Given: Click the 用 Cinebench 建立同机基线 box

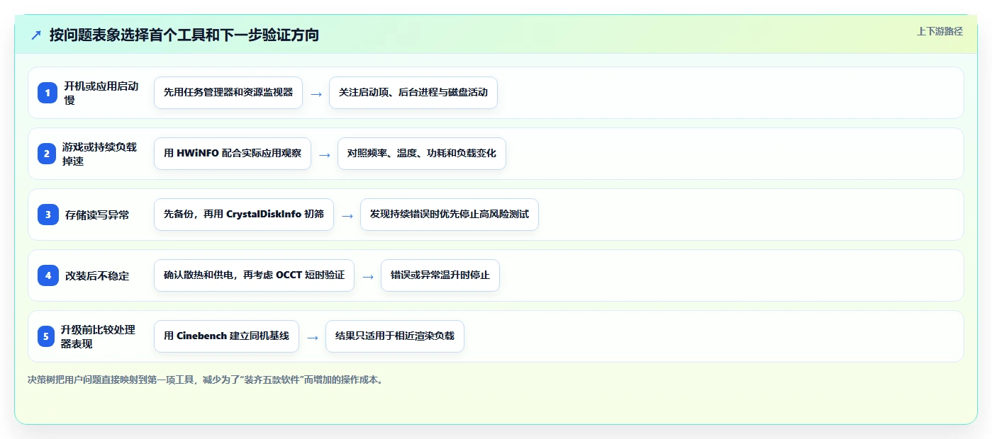Looking at the screenshot, I should (226, 336).
